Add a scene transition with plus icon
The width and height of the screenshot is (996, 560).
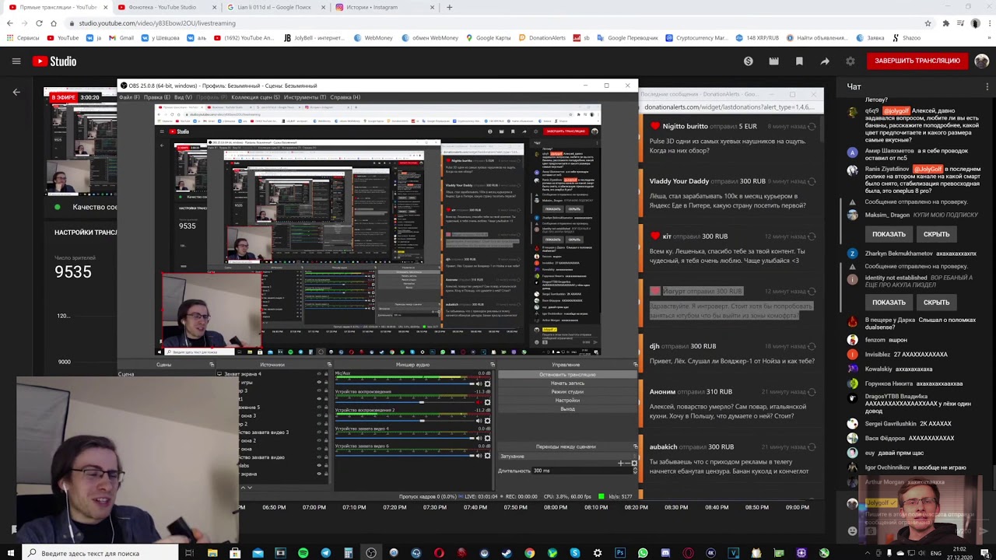[621, 464]
